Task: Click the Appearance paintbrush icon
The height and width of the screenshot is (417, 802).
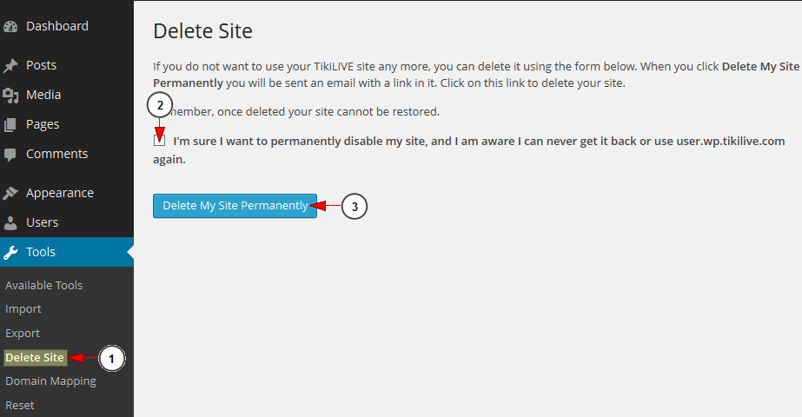Action: pyautogui.click(x=10, y=193)
